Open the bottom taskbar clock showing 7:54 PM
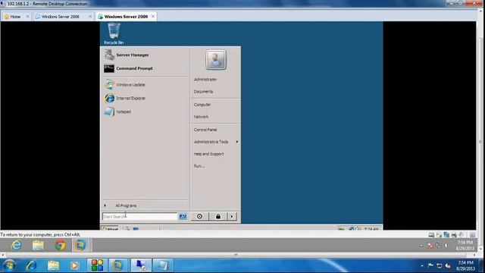 coord(465,265)
